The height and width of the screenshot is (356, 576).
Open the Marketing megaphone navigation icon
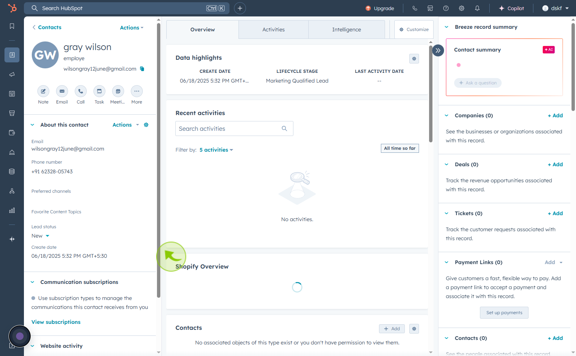point(12,74)
